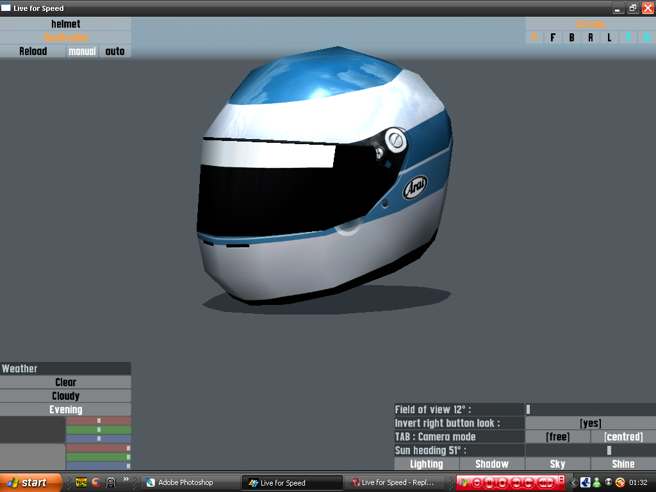The image size is (656, 492).
Task: Click the yellow-black quick launch icon
Action: (81, 482)
